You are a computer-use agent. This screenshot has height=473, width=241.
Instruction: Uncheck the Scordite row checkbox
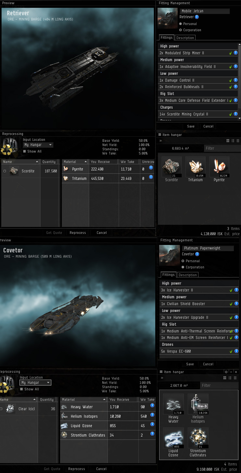pyautogui.click(x=5, y=171)
